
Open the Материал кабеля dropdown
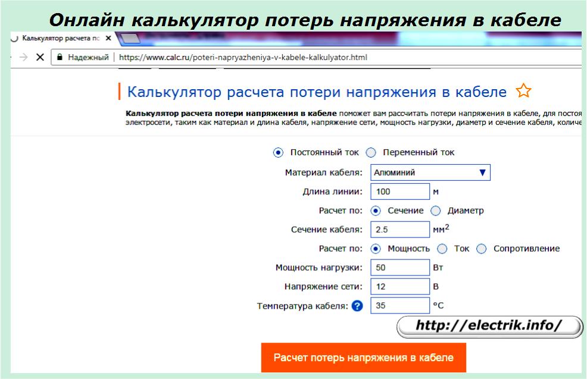click(430, 173)
